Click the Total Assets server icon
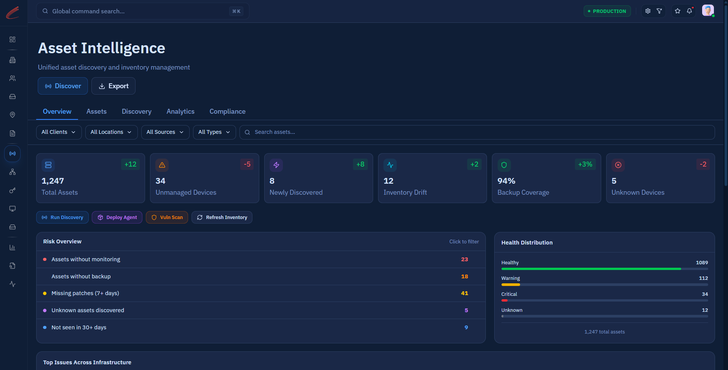Viewport: 728px width, 370px height. (x=48, y=165)
